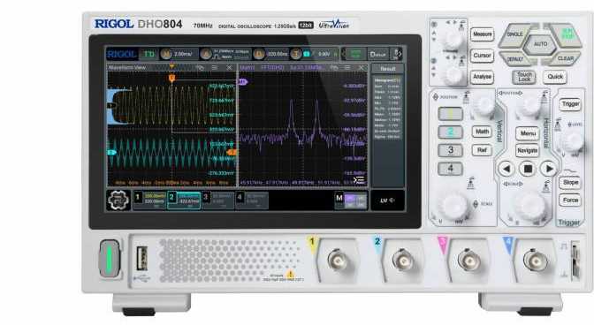
Task: Toggle physical channel 1 button
Action: (x=451, y=114)
